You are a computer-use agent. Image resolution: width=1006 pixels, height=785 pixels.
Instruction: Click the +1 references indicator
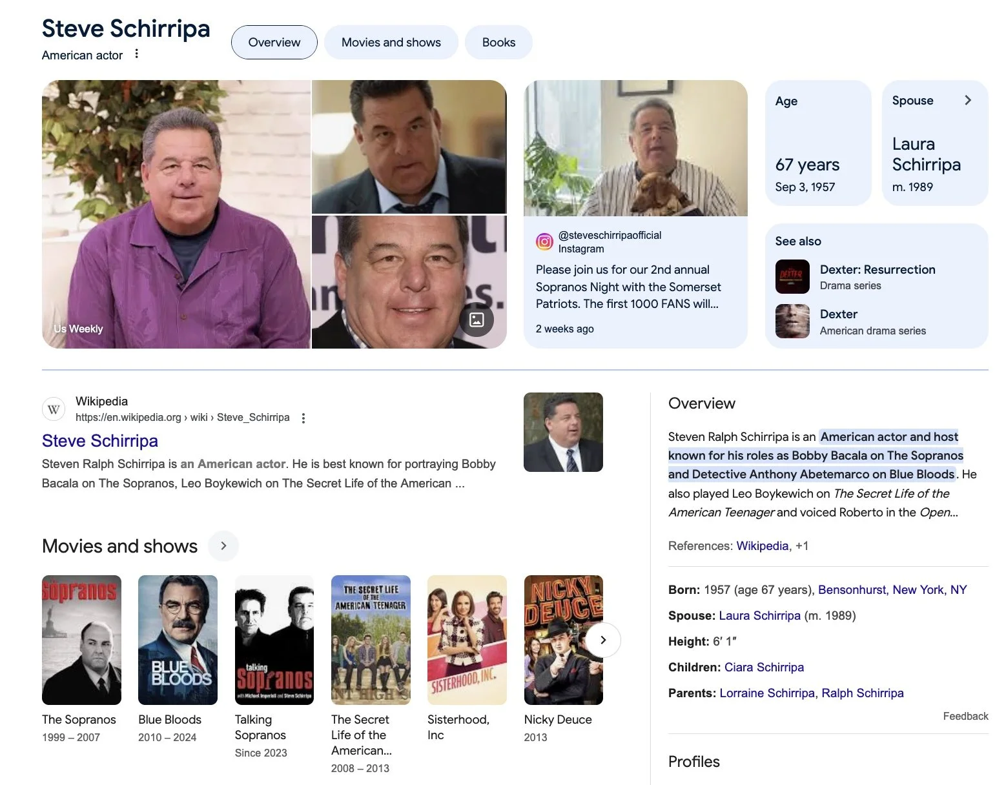[x=802, y=545]
